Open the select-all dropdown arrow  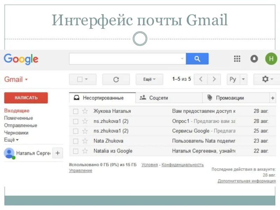(x=86, y=79)
